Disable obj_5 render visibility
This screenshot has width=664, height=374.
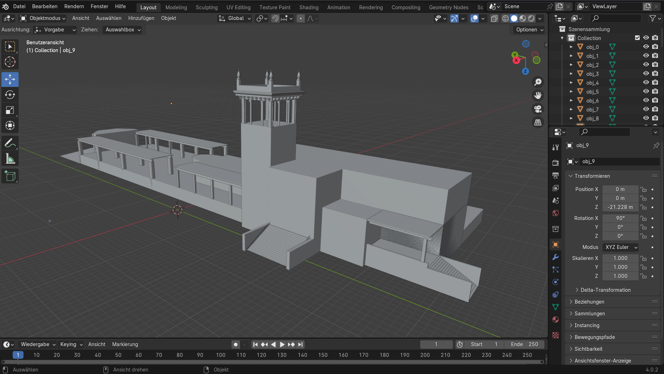[655, 91]
